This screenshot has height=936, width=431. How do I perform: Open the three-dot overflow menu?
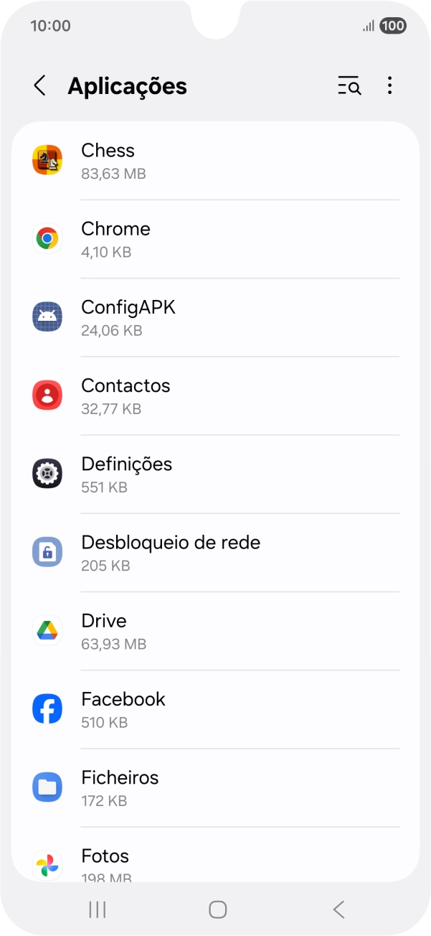coord(389,85)
